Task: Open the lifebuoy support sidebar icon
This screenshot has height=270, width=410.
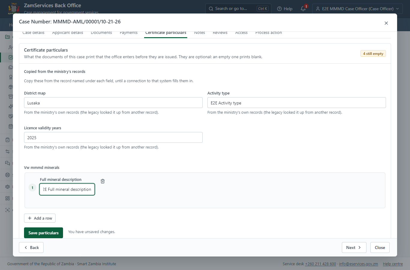Action: pyautogui.click(x=8, y=175)
